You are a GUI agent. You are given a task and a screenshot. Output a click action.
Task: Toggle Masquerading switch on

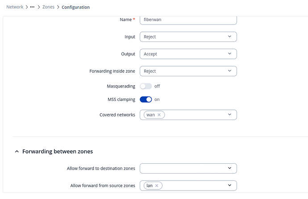point(146,86)
